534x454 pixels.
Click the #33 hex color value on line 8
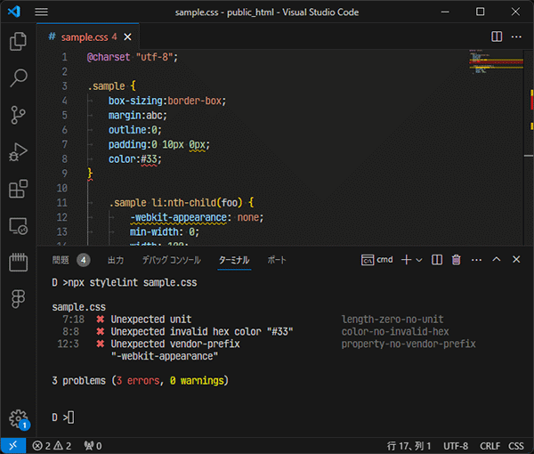(149, 159)
